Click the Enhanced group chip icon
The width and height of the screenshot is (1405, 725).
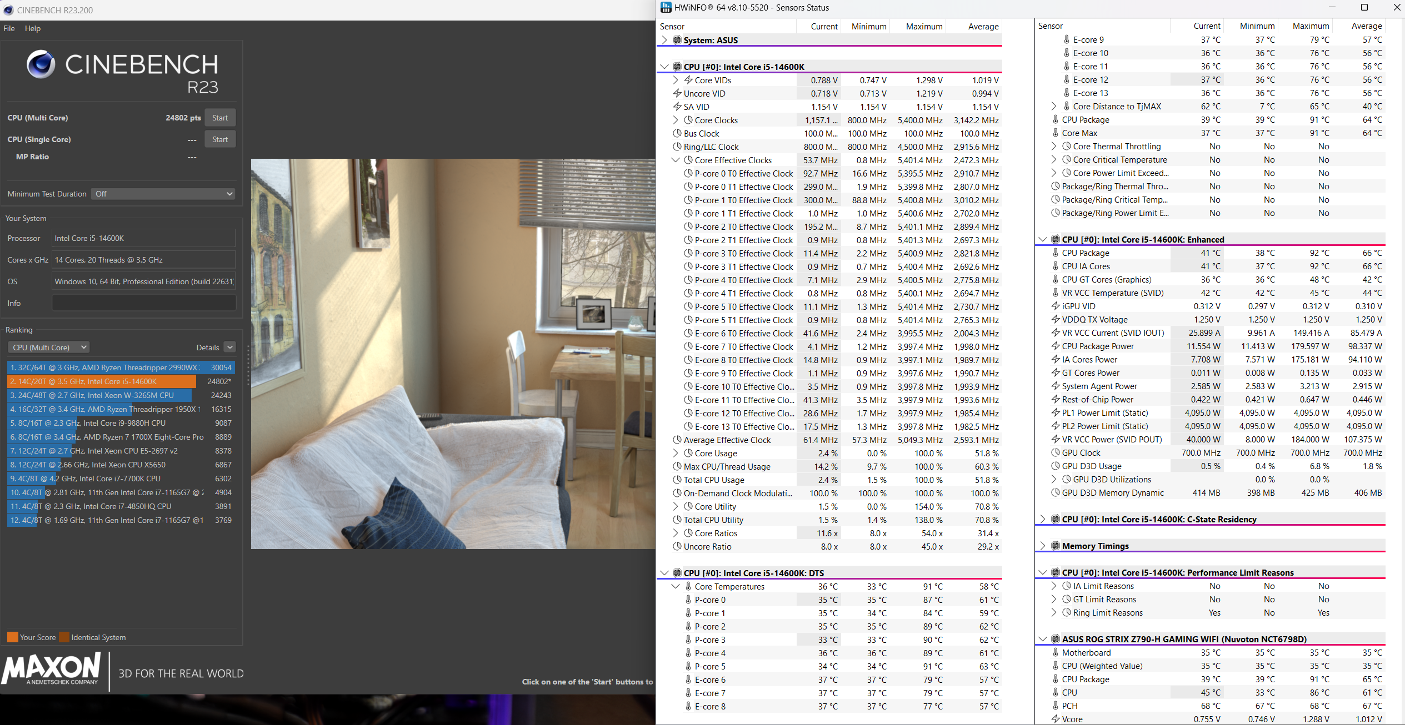[1055, 239]
